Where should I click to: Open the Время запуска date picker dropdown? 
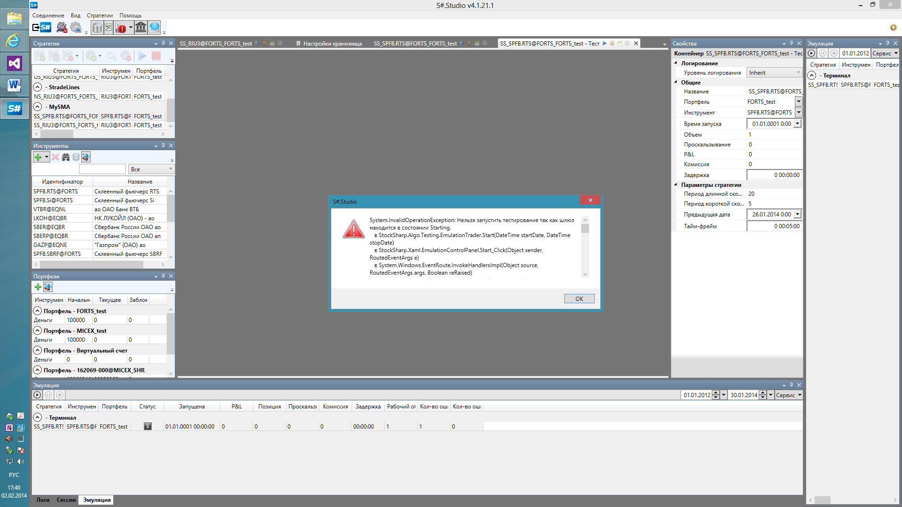pyautogui.click(x=797, y=124)
